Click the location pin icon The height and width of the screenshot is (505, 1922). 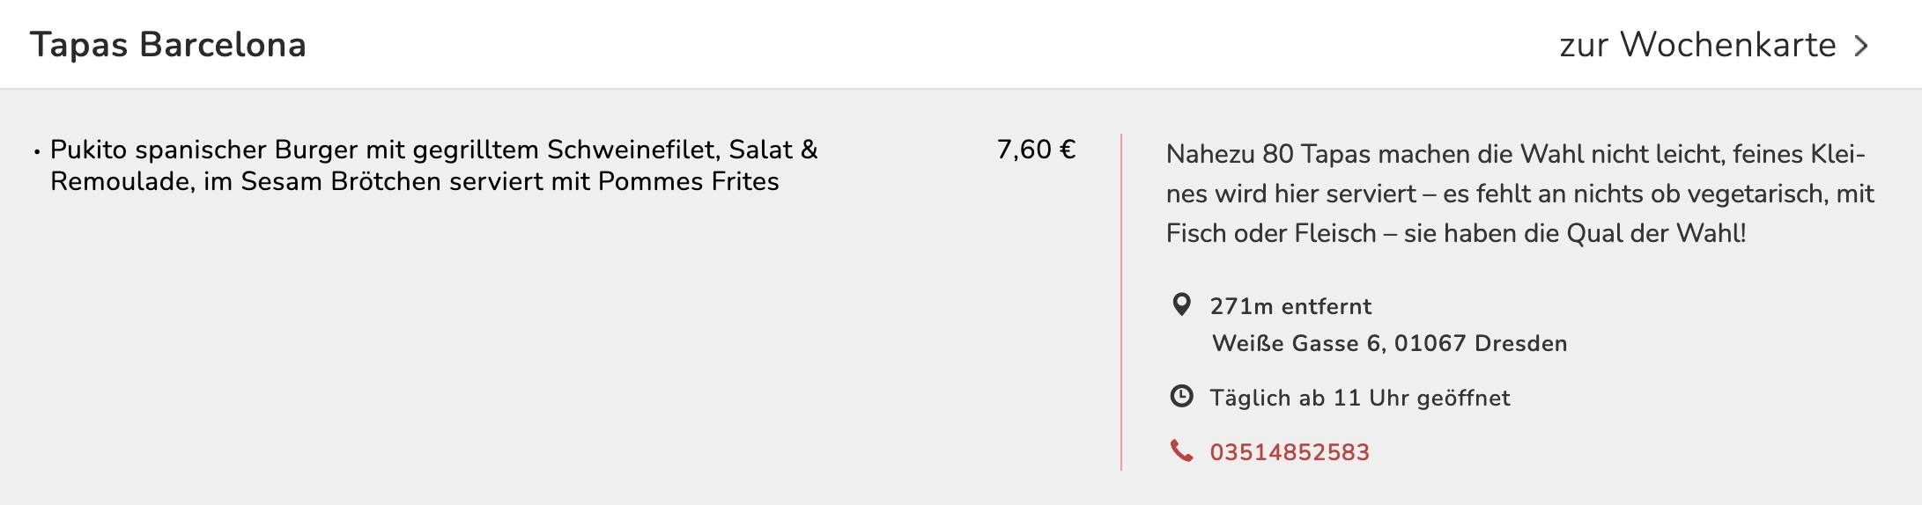click(1181, 304)
